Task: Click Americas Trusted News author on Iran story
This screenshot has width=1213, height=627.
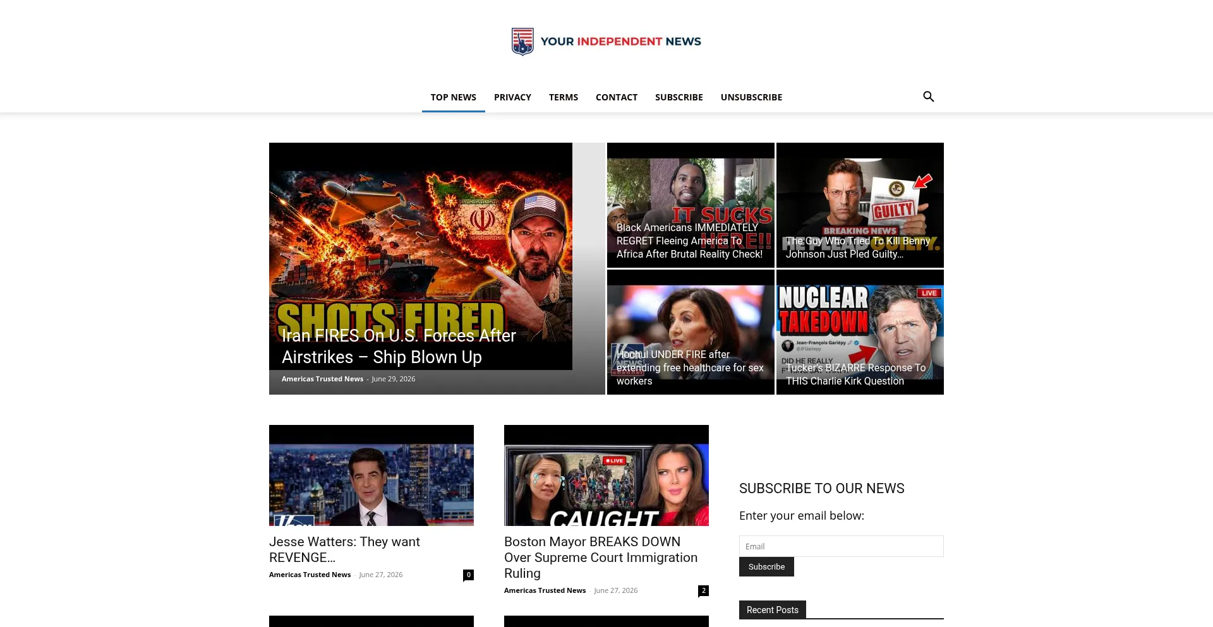Action: click(x=322, y=379)
